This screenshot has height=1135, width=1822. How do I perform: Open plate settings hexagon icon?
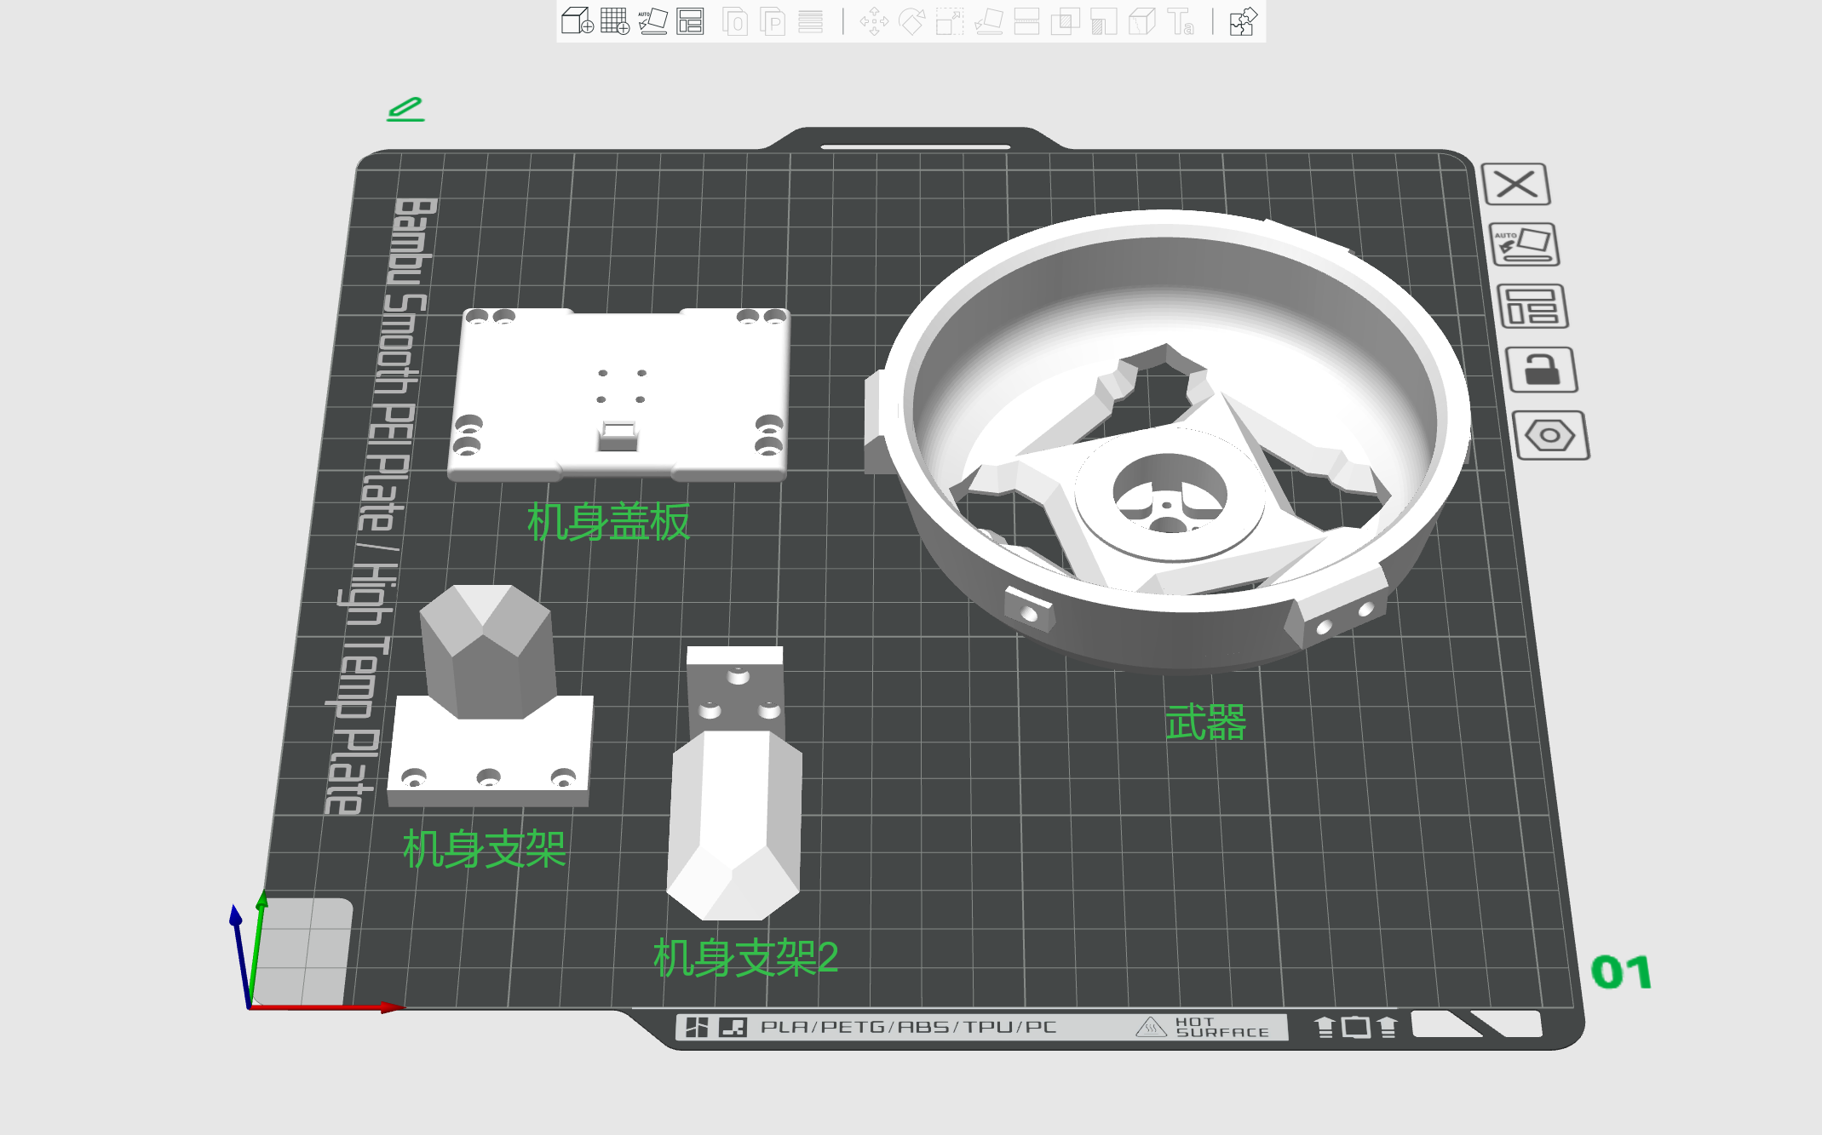coord(1550,436)
